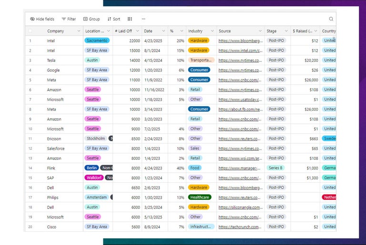Open the about.fb.com source link
This screenshot has height=245, width=366.
tap(240, 109)
